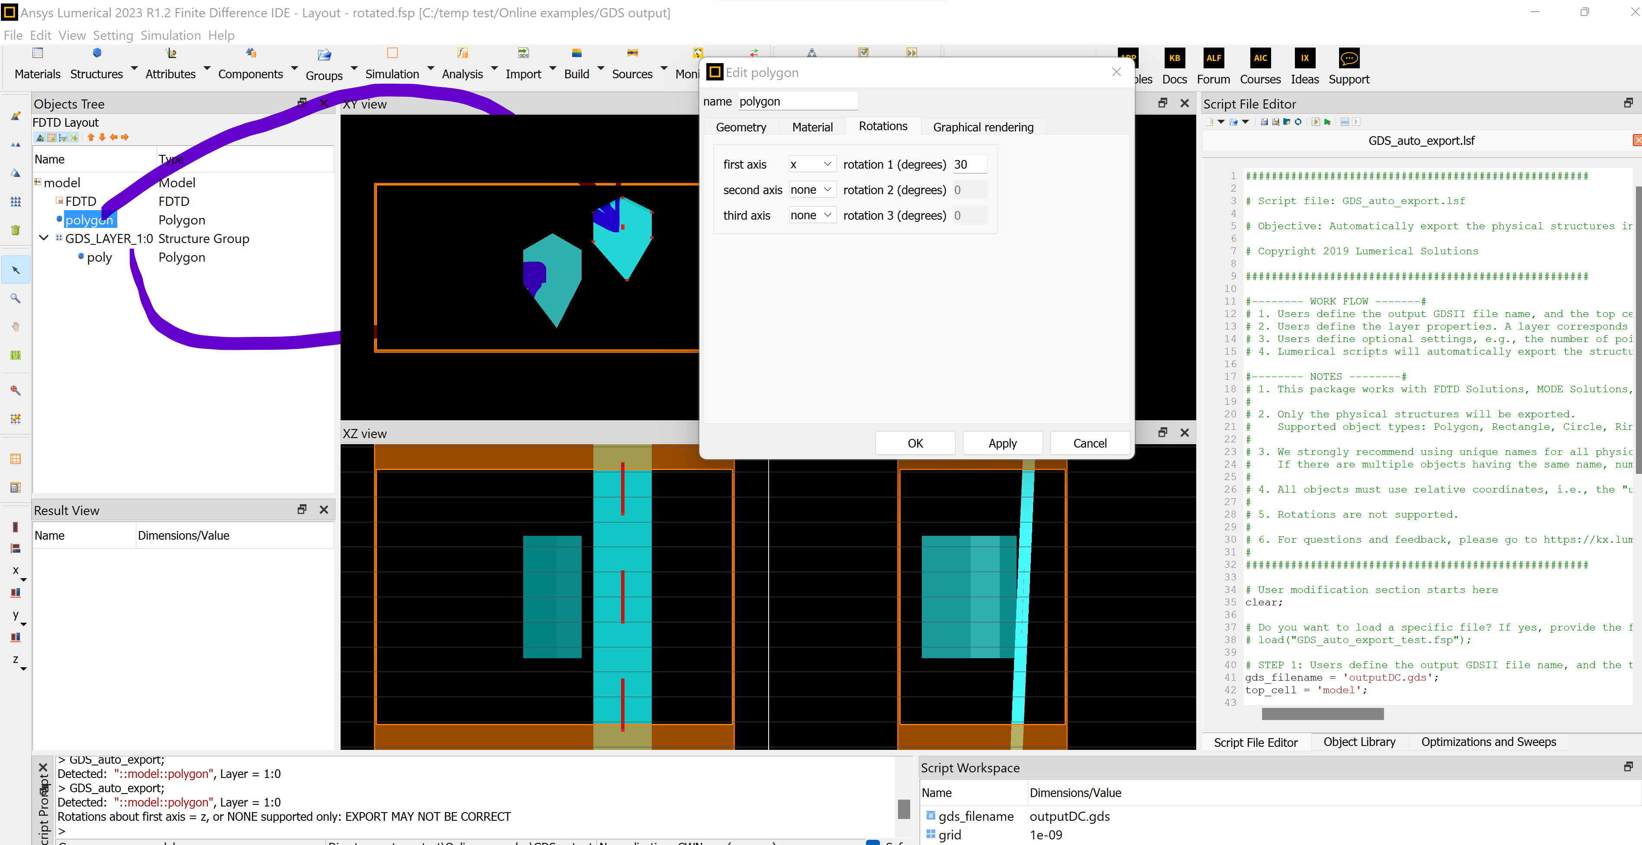Open the Materials database icon
Image resolution: width=1642 pixels, height=845 pixels.
(x=38, y=54)
